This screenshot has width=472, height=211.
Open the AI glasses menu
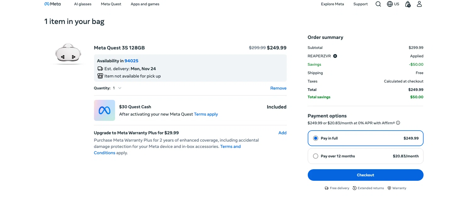pos(83,4)
